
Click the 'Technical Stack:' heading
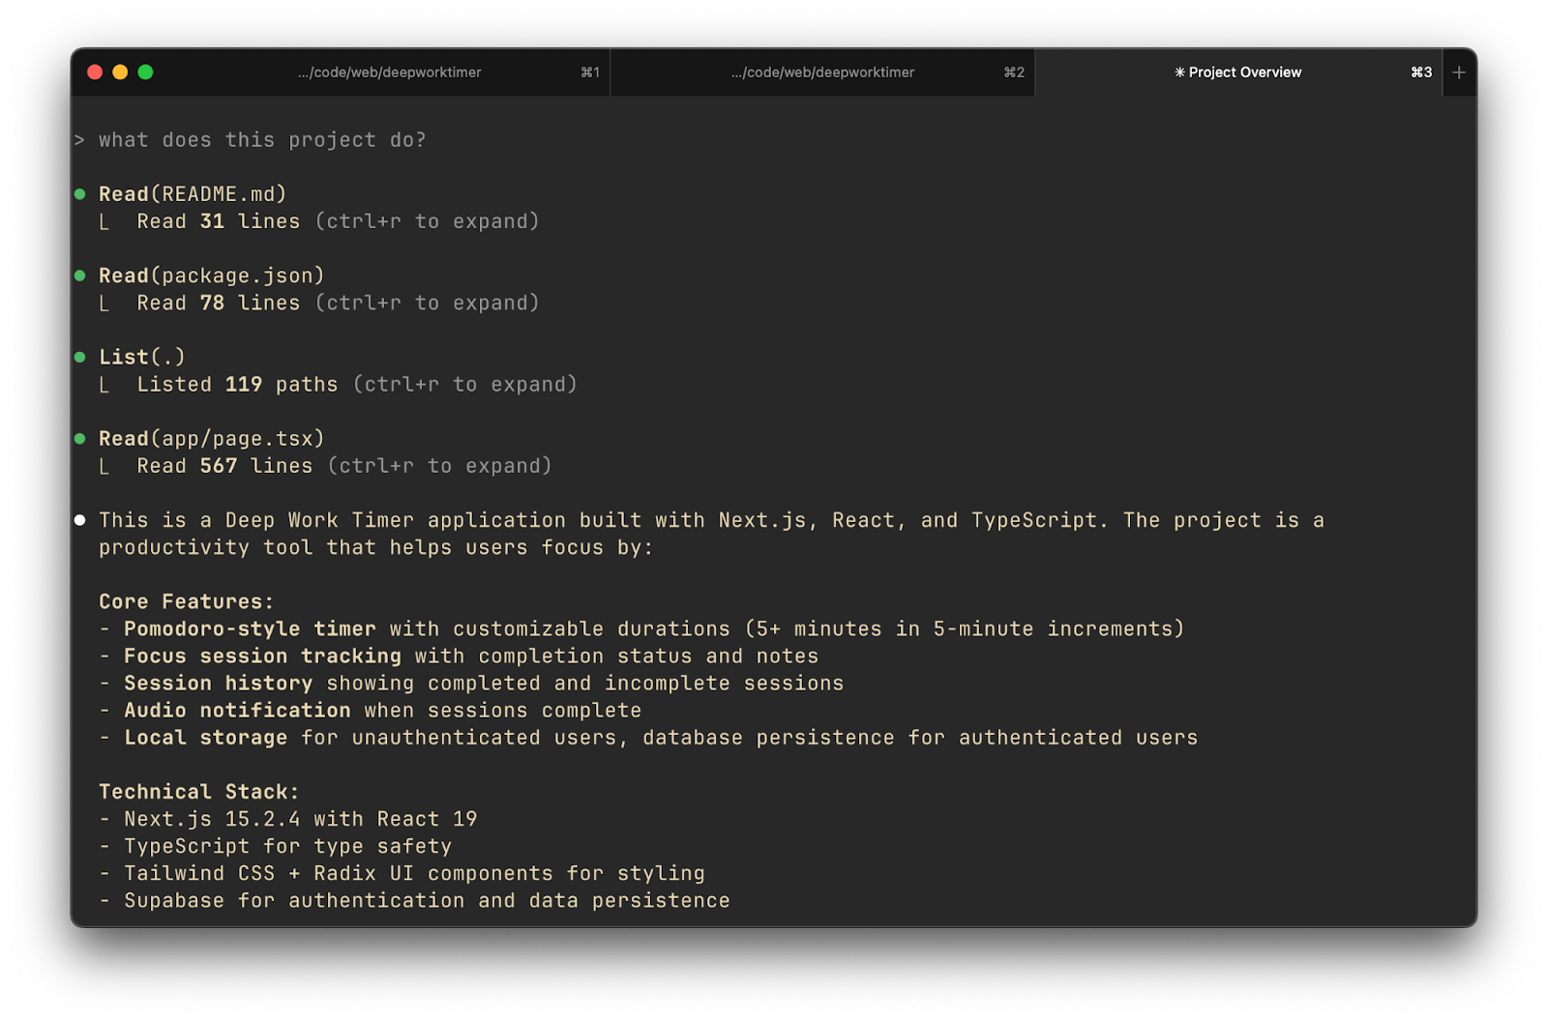[x=199, y=792]
